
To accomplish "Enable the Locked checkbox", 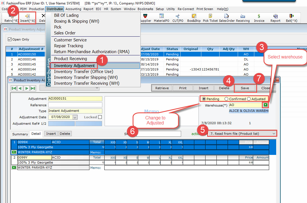I will click(x=100, y=117).
